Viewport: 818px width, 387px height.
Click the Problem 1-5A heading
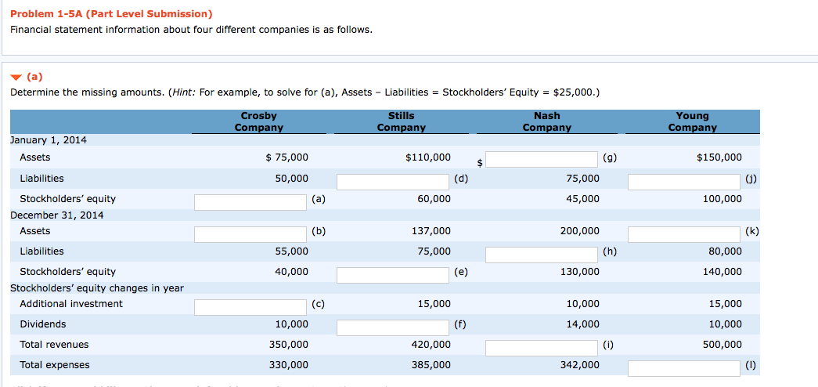[111, 14]
